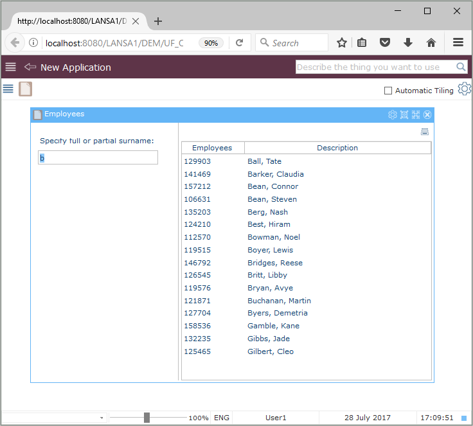Click the 90% page zoom indicator

210,43
